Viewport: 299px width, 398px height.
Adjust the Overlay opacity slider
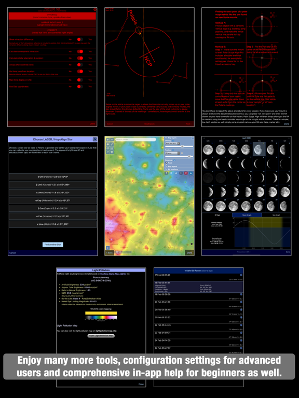click(x=179, y=147)
